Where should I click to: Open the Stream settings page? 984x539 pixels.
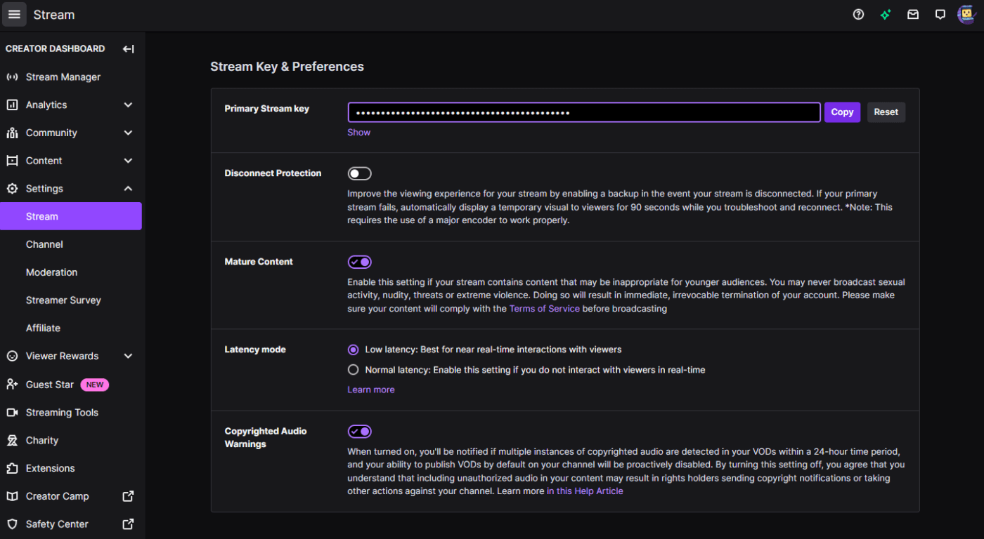point(71,216)
